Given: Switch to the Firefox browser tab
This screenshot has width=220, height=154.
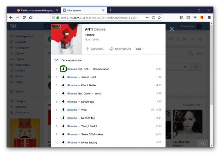Looking at the screenshot, I should 37,10.
